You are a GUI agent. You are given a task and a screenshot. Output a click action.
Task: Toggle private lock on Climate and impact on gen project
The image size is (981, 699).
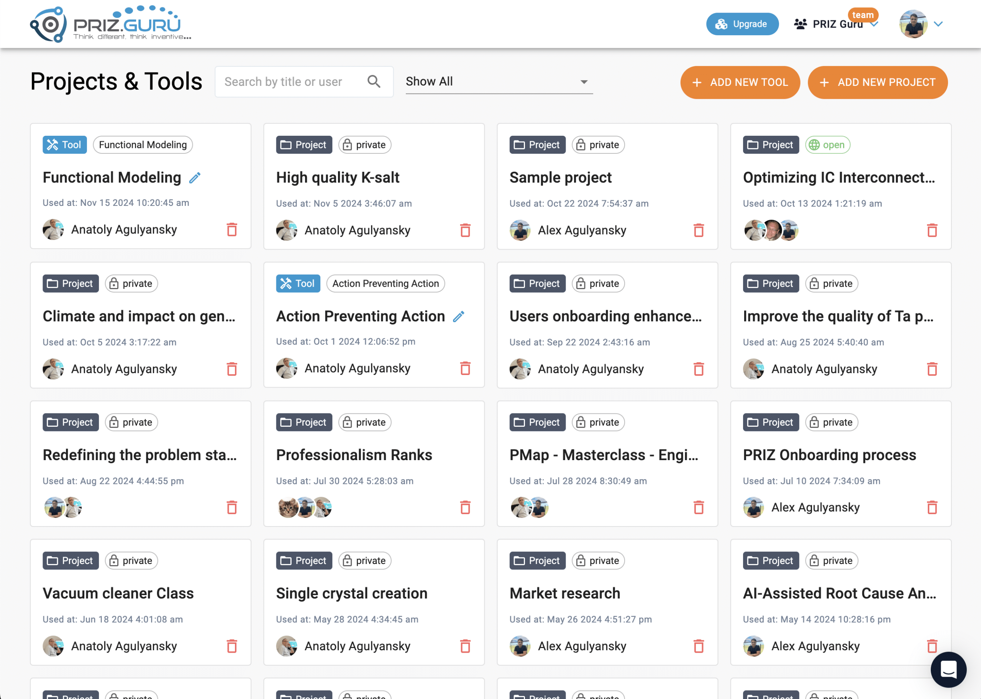click(129, 284)
